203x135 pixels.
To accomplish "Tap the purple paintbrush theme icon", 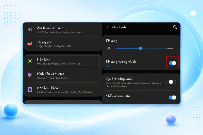I will [x=30, y=75].
